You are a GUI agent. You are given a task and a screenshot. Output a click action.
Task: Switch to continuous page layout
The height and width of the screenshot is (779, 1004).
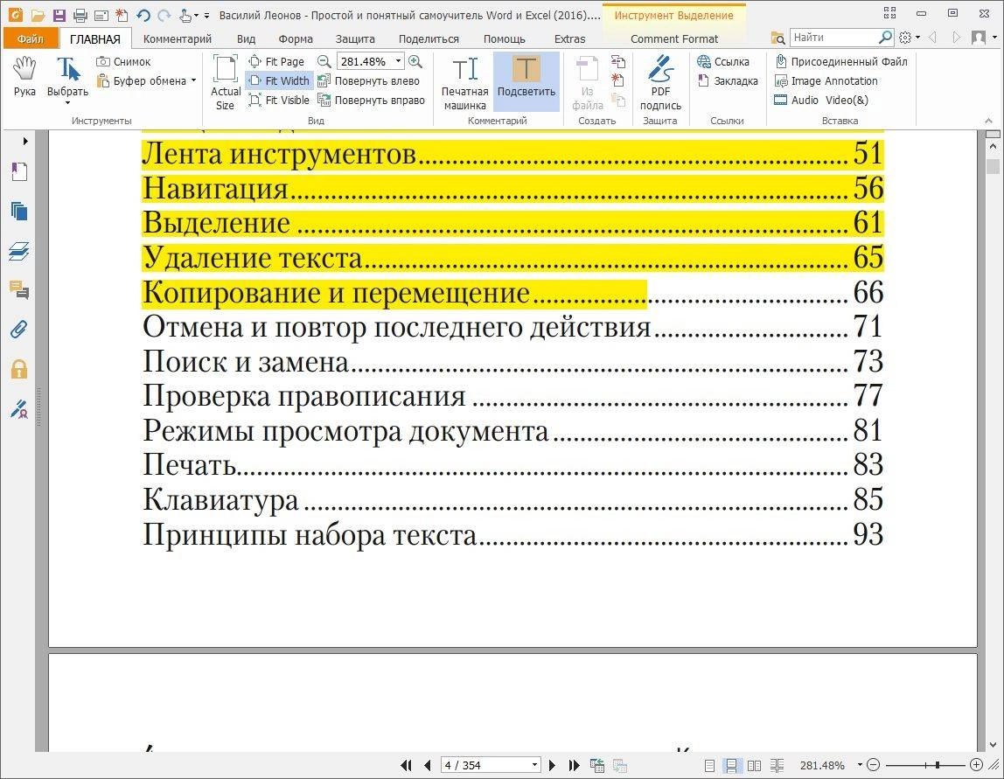tap(730, 765)
